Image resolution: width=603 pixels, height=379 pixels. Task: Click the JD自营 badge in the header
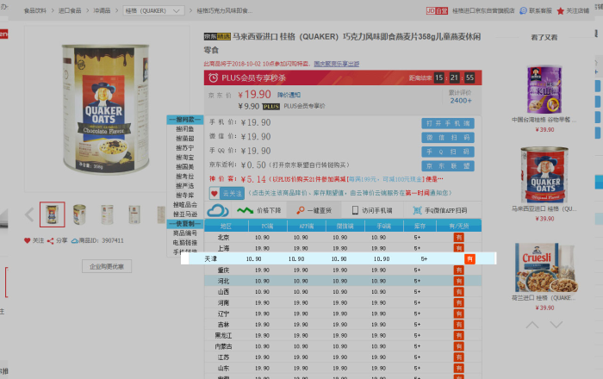click(437, 10)
